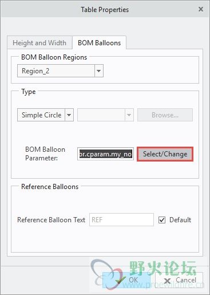Click the Default checkbox label

[180, 220]
